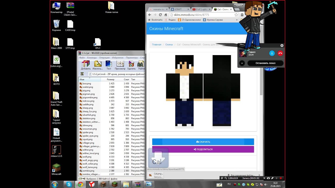Stop screen sharing with Остановить показ
The height and width of the screenshot is (188, 335).
click(265, 63)
